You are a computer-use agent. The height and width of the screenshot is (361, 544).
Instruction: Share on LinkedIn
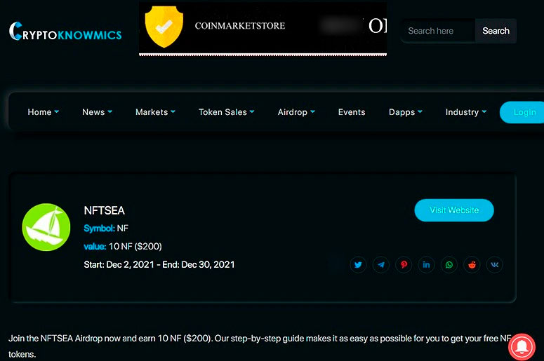click(426, 265)
